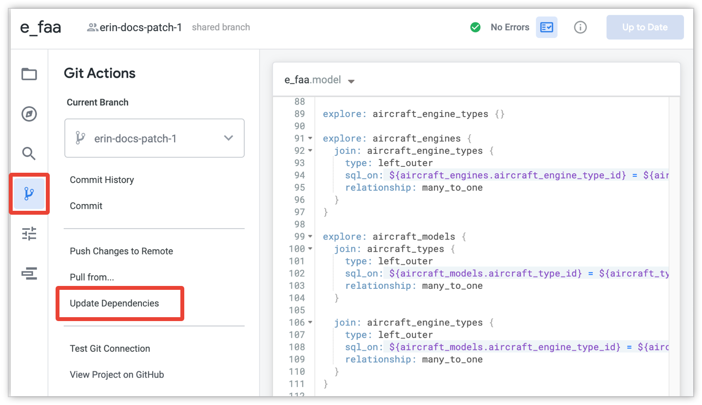Select Commit History from Git Actions
This screenshot has height=405, width=702.
click(102, 180)
